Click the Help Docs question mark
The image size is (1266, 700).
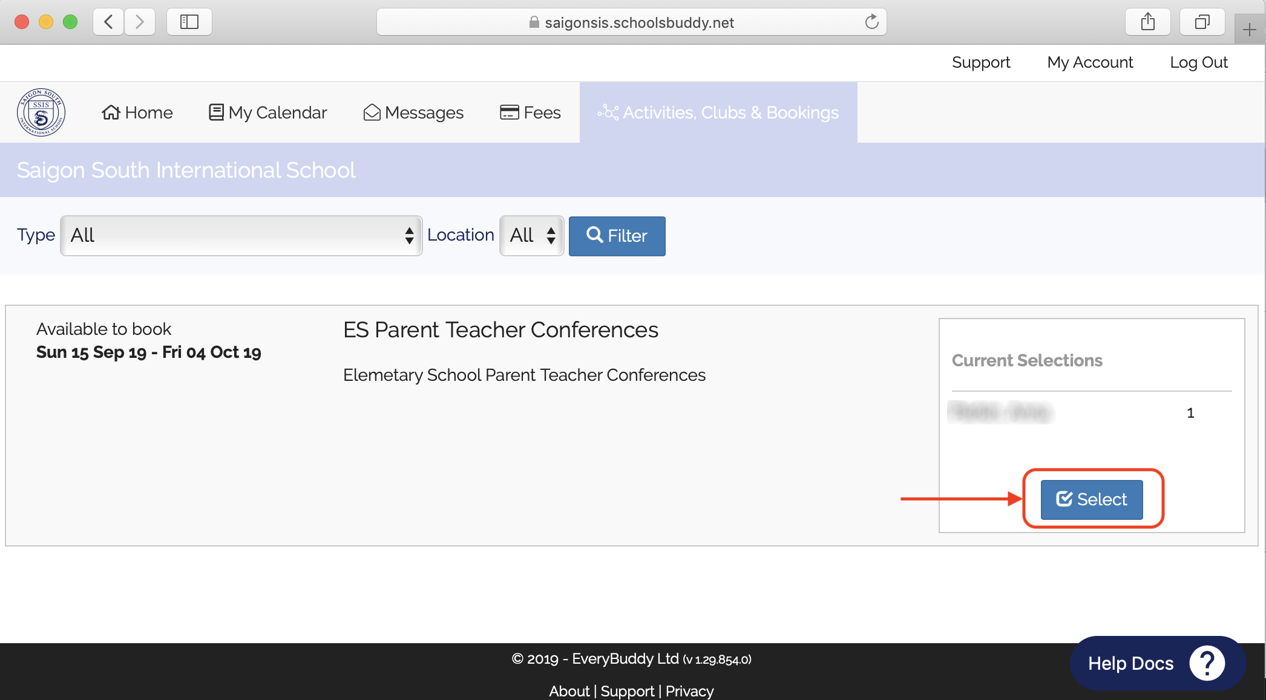tap(1207, 663)
